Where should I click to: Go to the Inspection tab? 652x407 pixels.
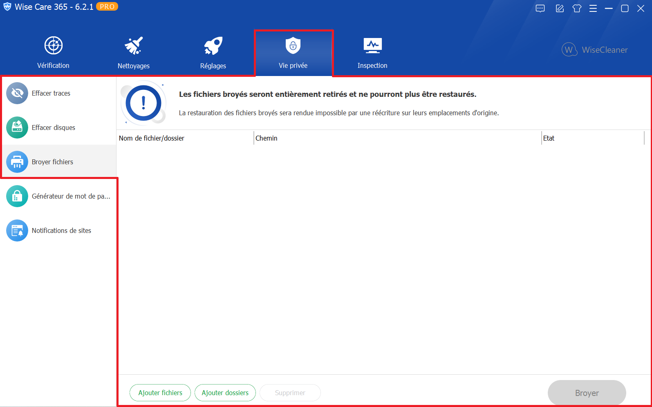point(372,53)
